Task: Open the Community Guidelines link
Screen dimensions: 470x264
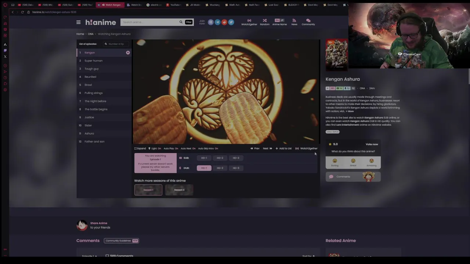Action: (x=121, y=241)
